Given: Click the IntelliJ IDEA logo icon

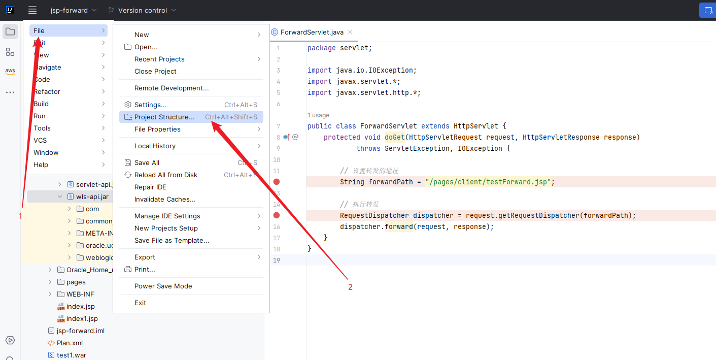Looking at the screenshot, I should pos(10,10).
